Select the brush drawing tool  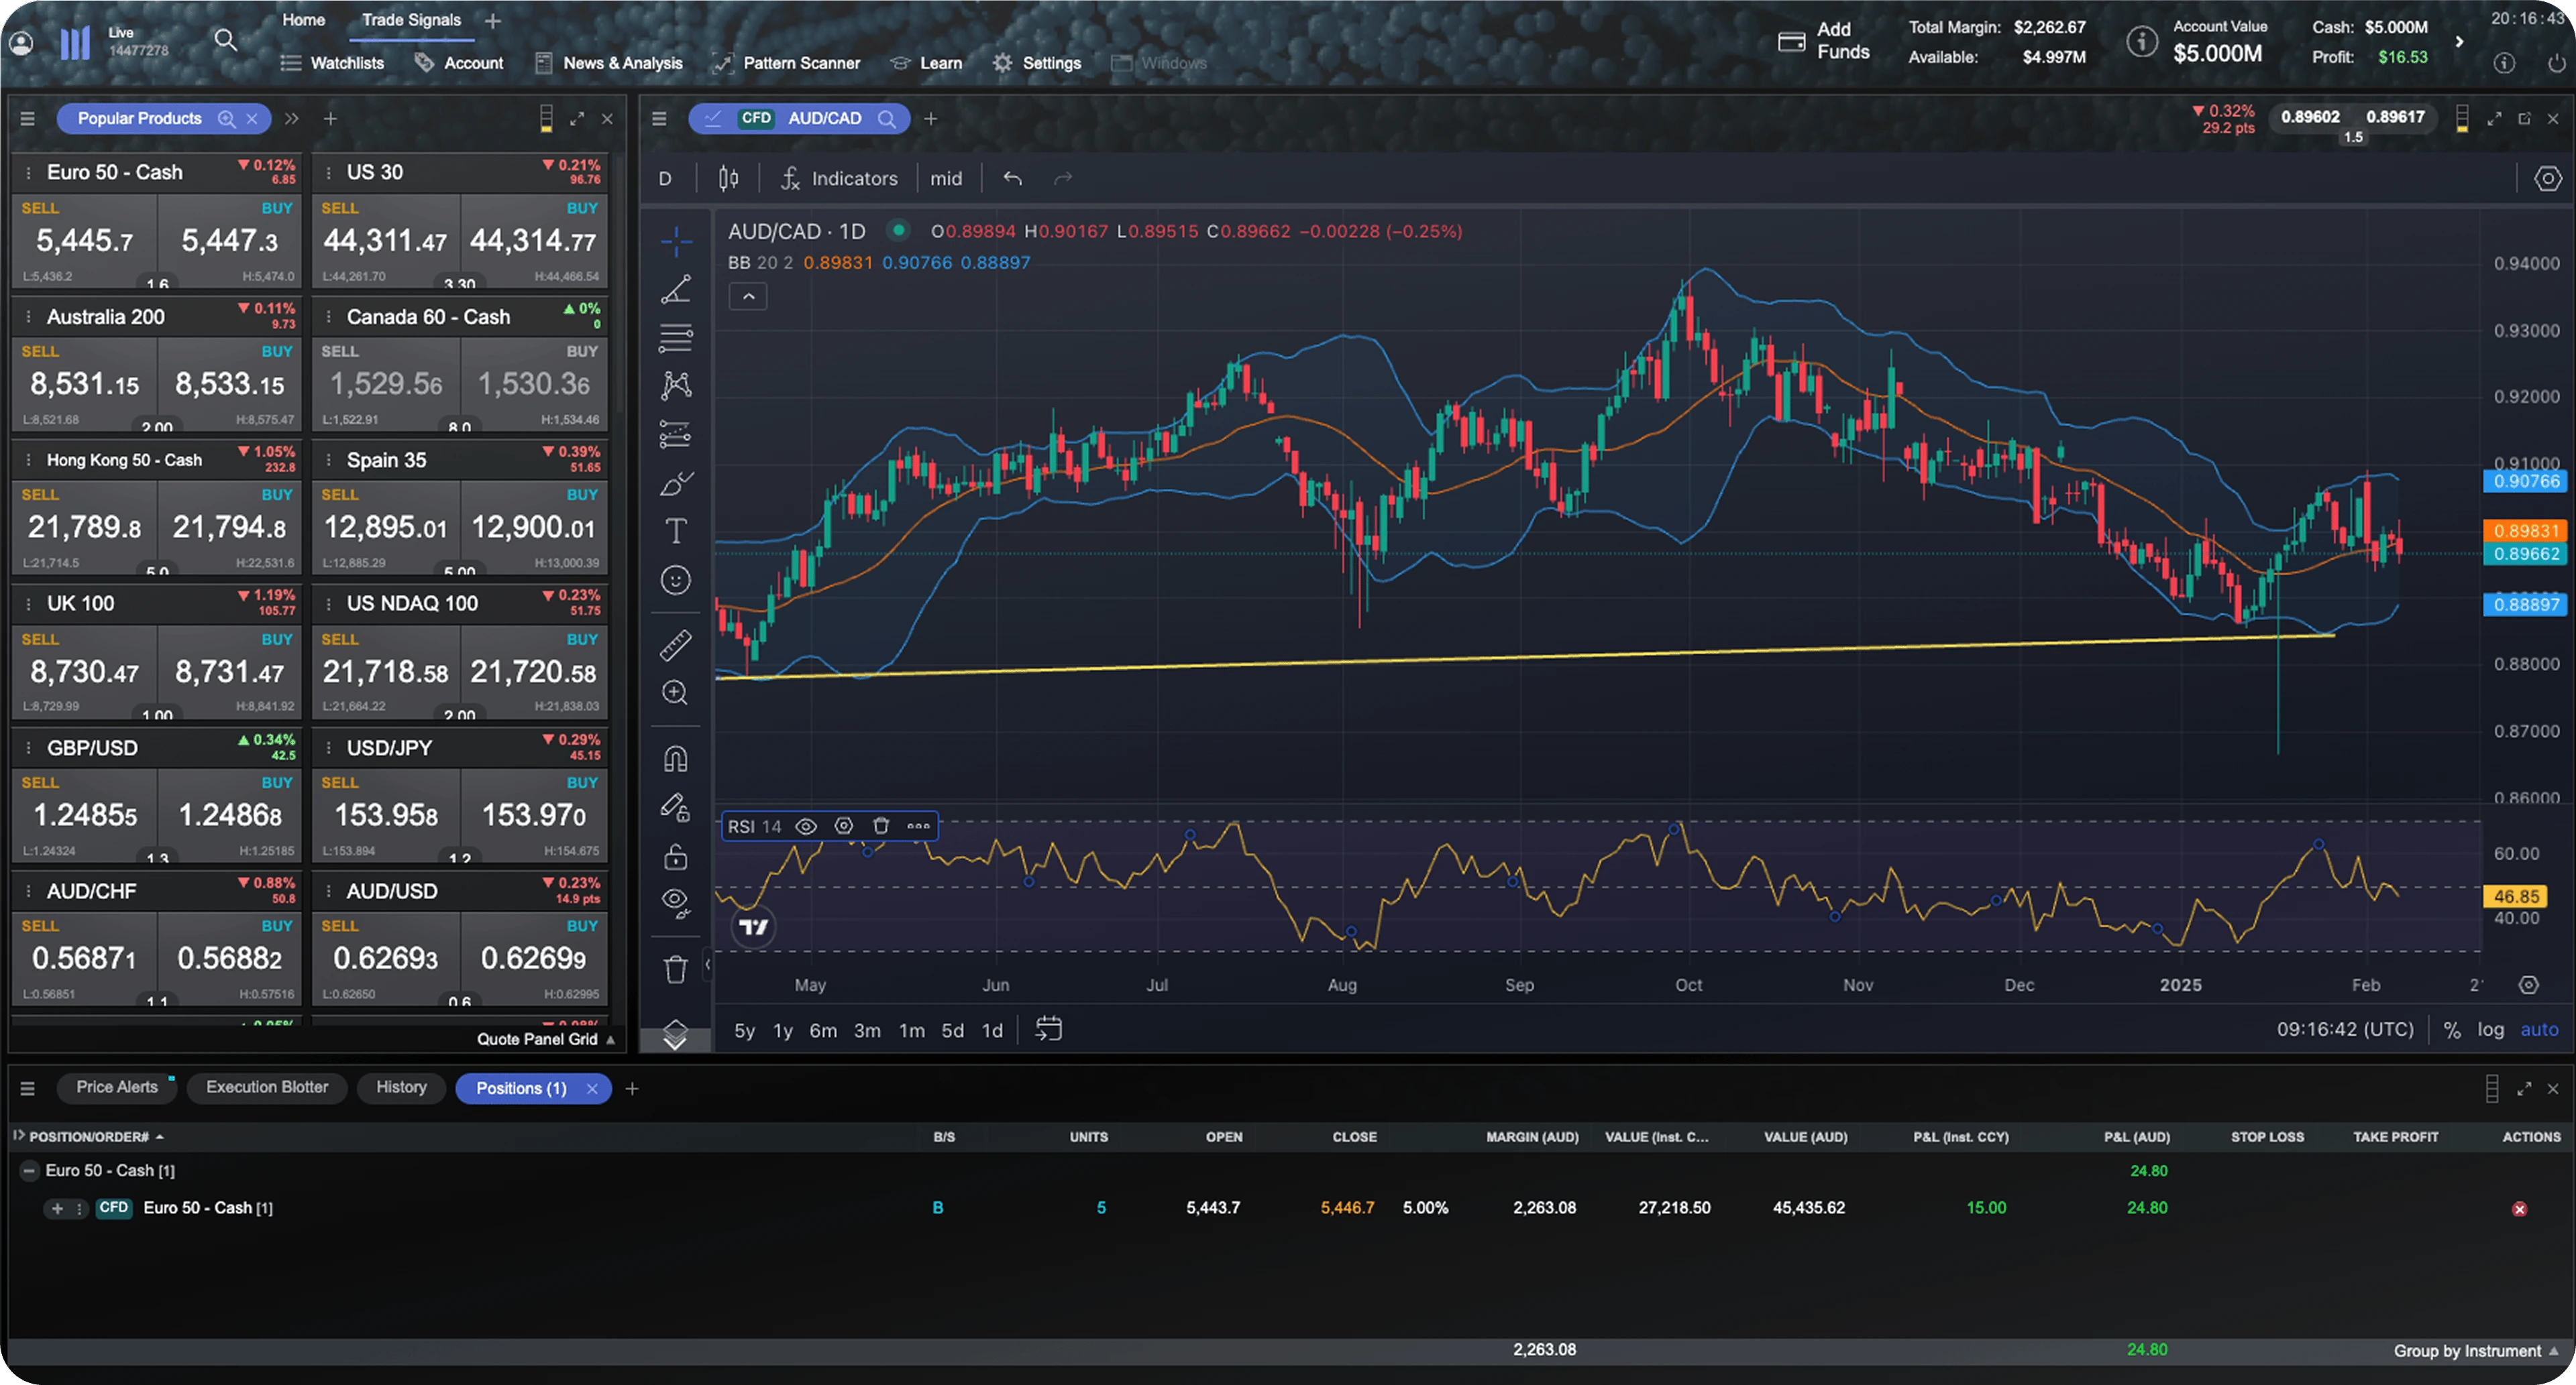pyautogui.click(x=677, y=483)
